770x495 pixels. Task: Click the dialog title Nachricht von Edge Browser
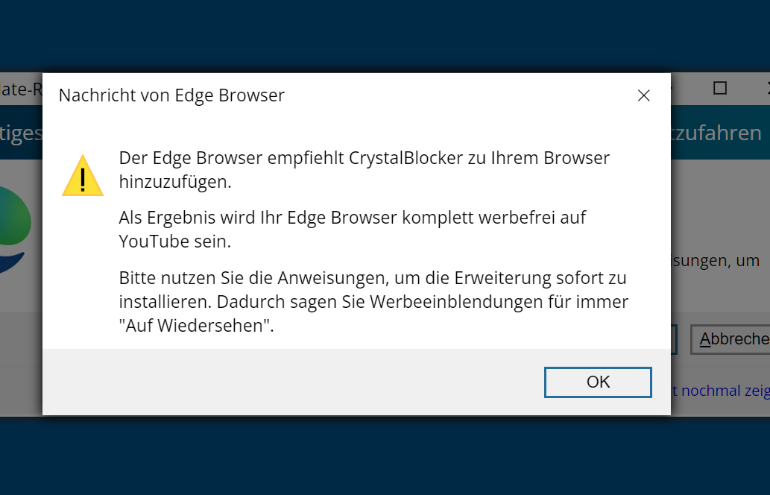coord(171,95)
